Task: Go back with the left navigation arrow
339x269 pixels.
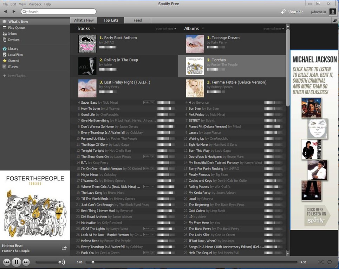Action: tap(5, 12)
